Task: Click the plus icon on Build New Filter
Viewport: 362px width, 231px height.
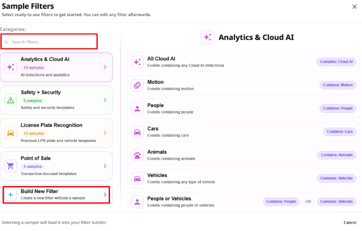Action: pyautogui.click(x=11, y=195)
